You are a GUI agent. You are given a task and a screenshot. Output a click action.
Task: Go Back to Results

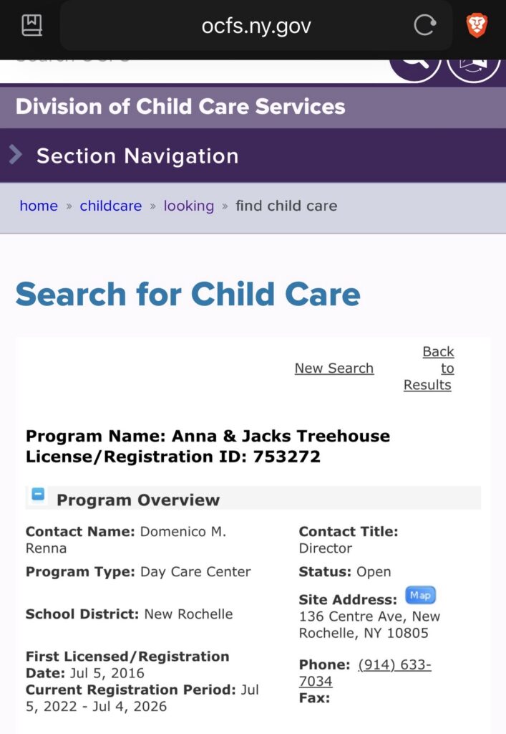[x=429, y=368]
